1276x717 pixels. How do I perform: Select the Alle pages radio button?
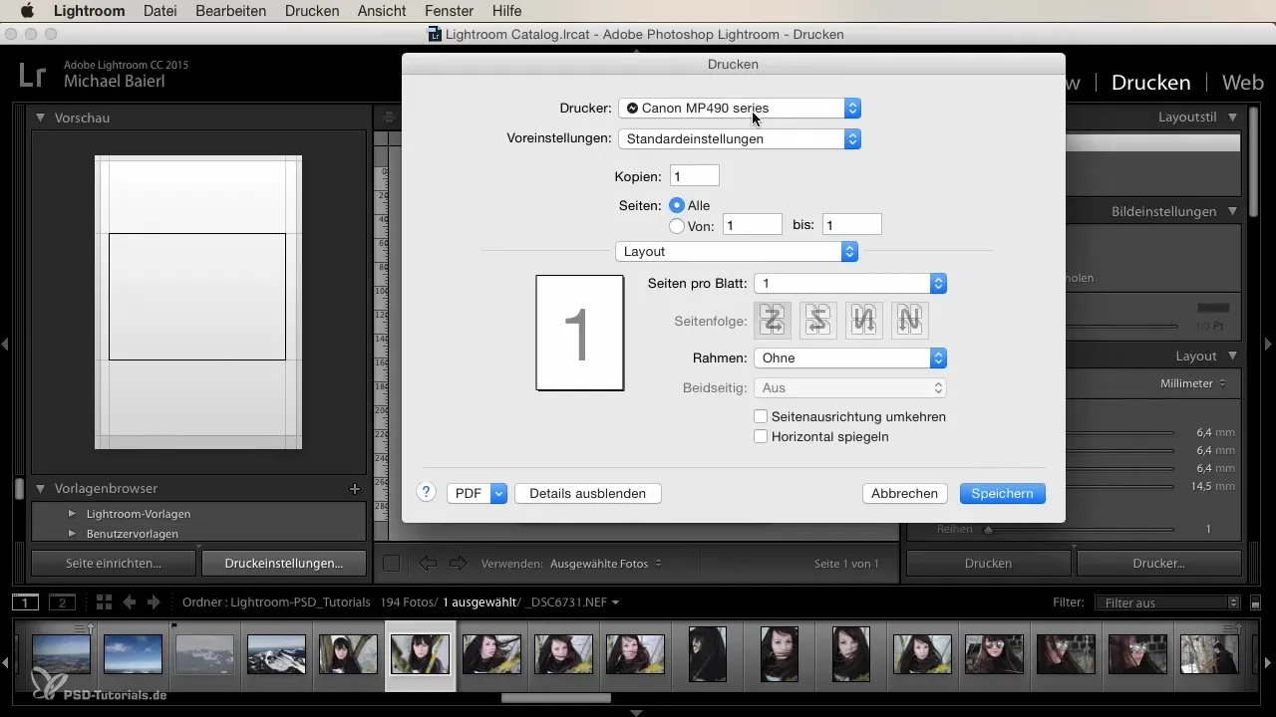pyautogui.click(x=677, y=205)
